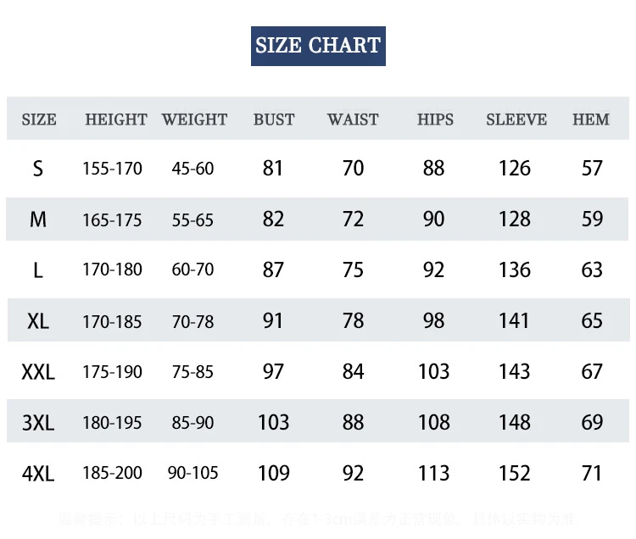Select waist value 84 in XXL row
Screen dimensions: 636x539
353,372
